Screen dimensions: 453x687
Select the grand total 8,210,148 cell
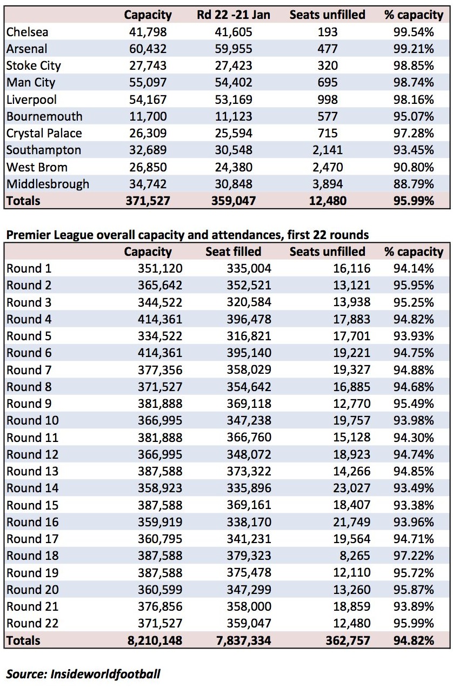(155, 640)
